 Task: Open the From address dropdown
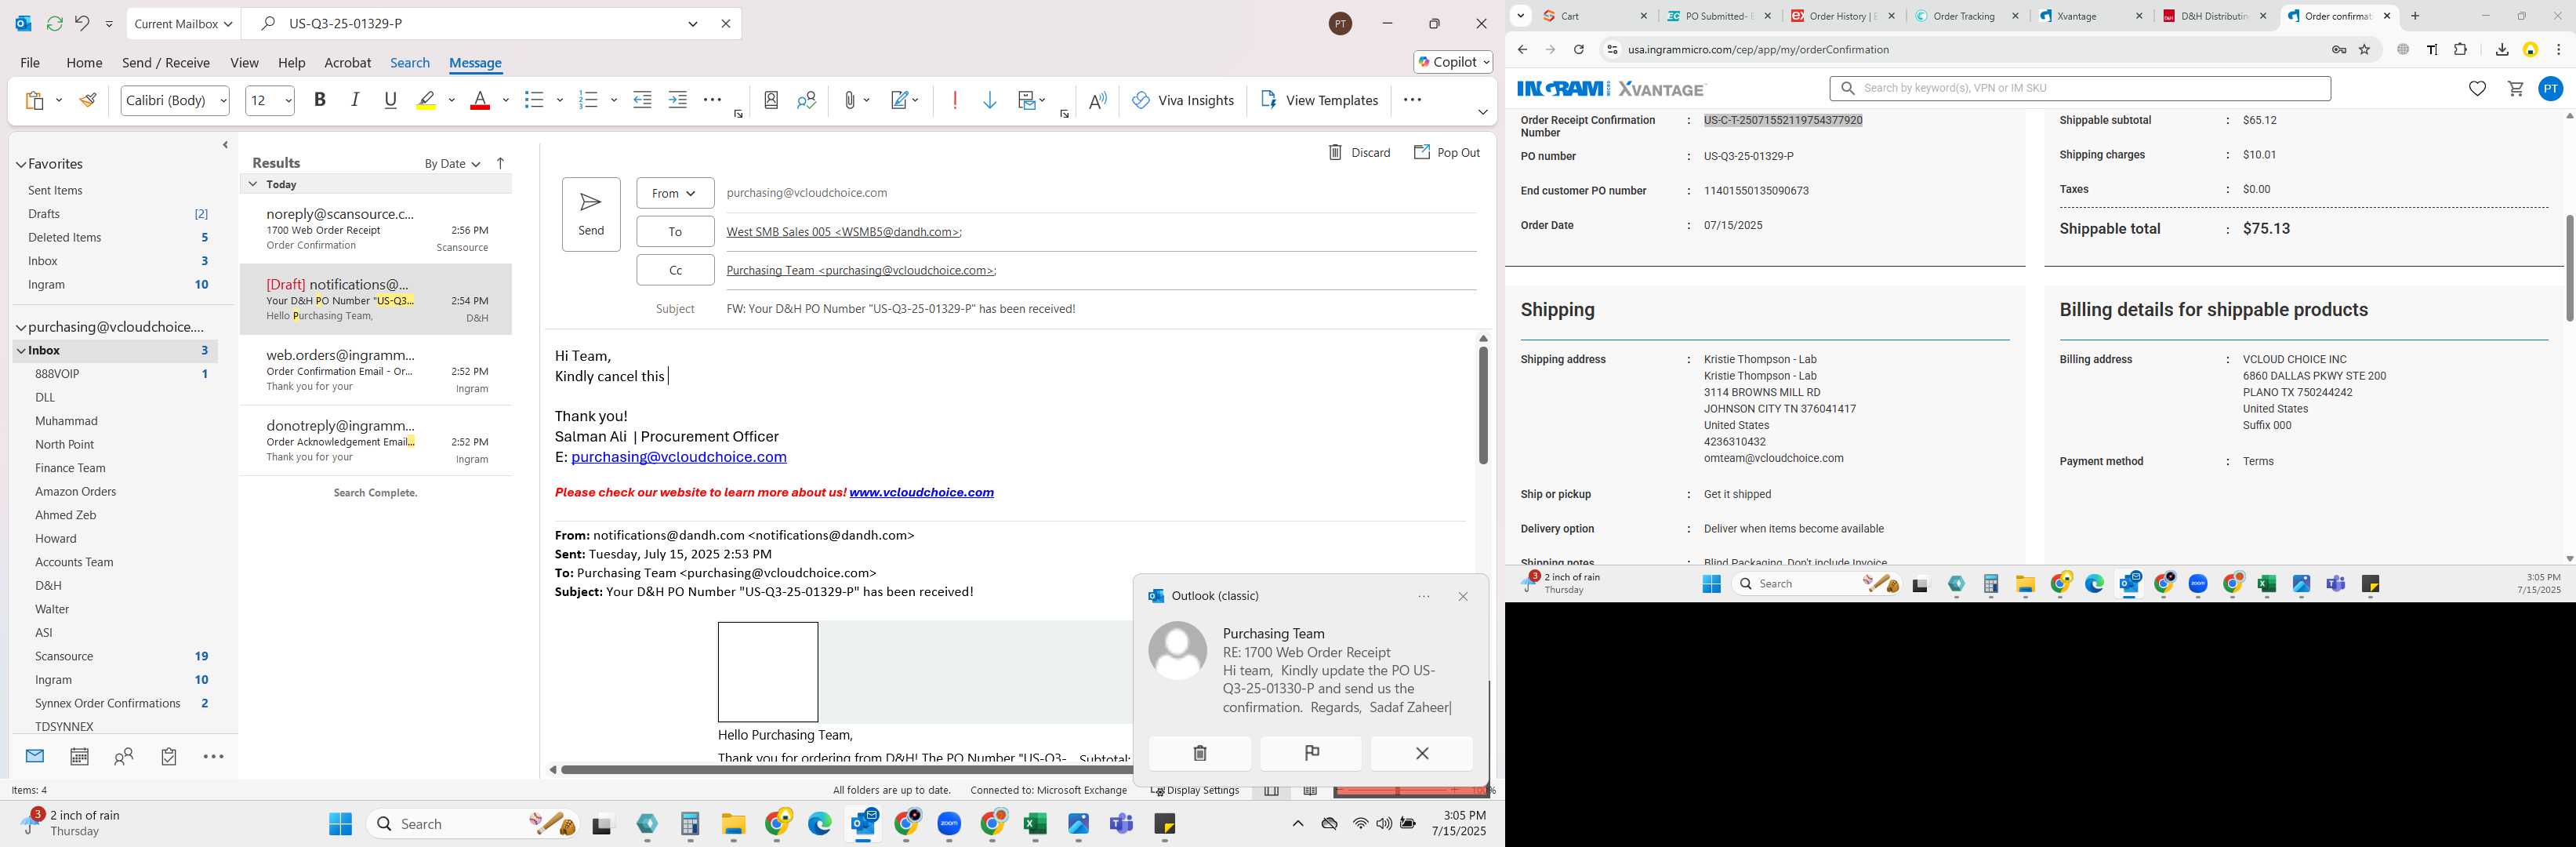tap(675, 193)
